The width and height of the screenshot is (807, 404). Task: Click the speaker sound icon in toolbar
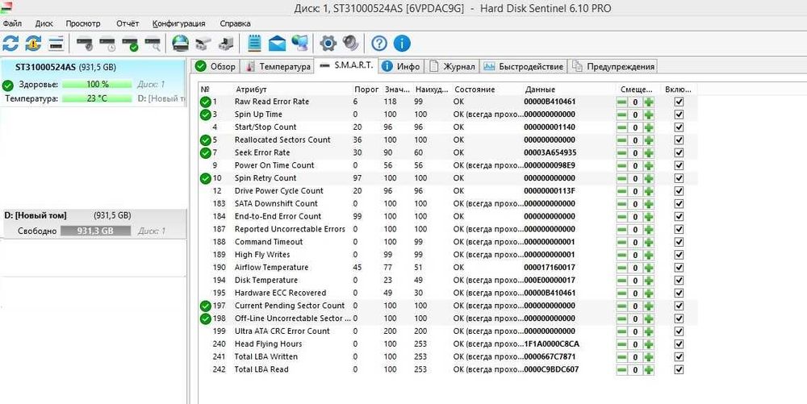(350, 44)
